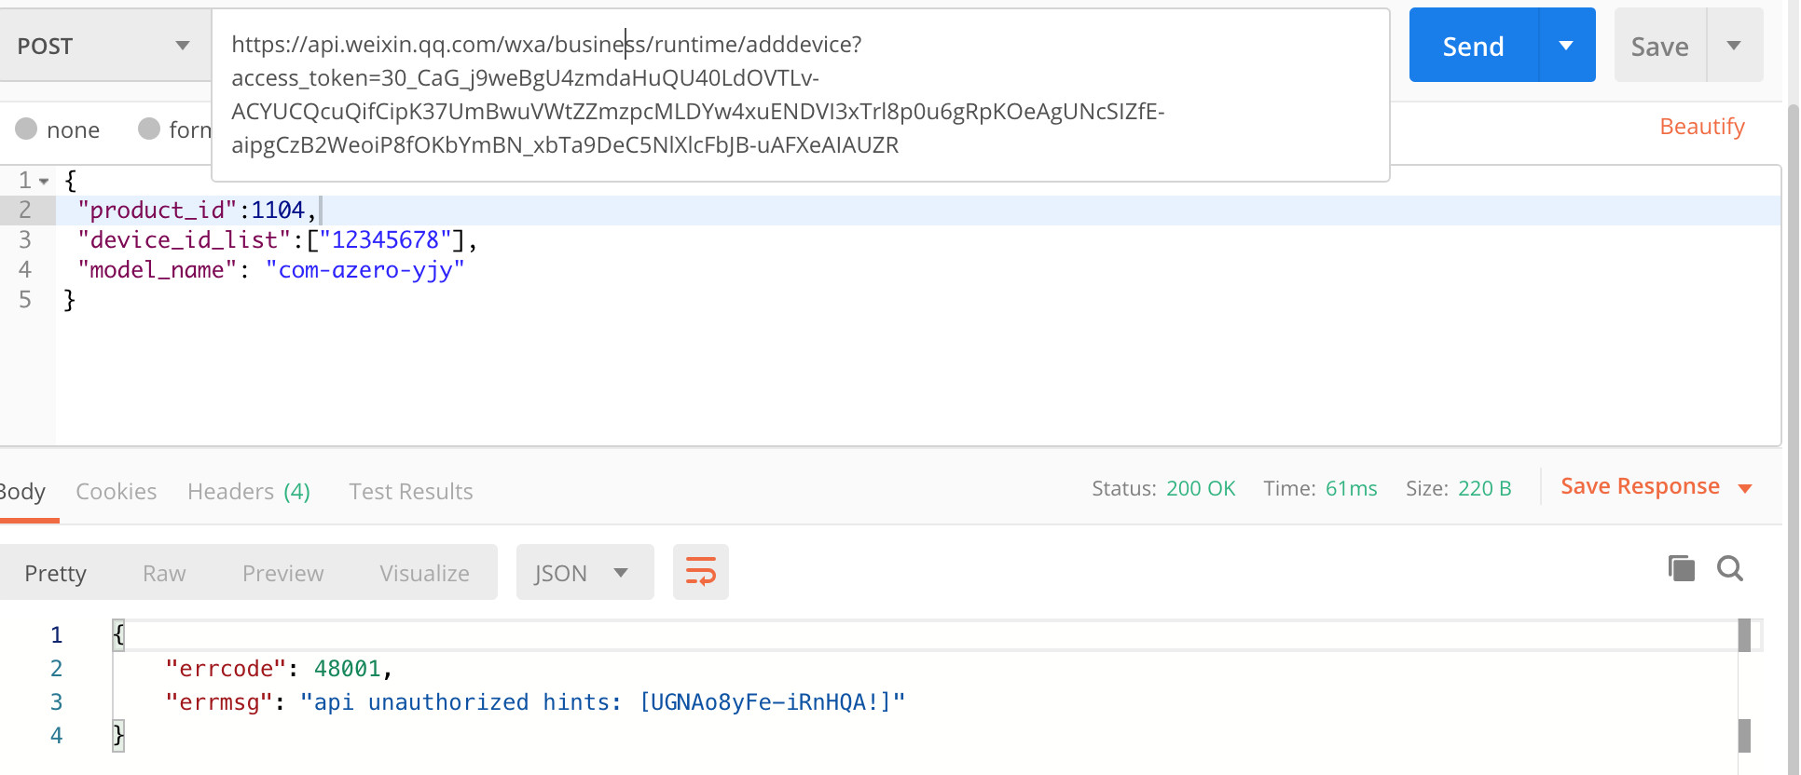1801x775 pixels.
Task: Click the errcode value 48001
Action: [348, 669]
